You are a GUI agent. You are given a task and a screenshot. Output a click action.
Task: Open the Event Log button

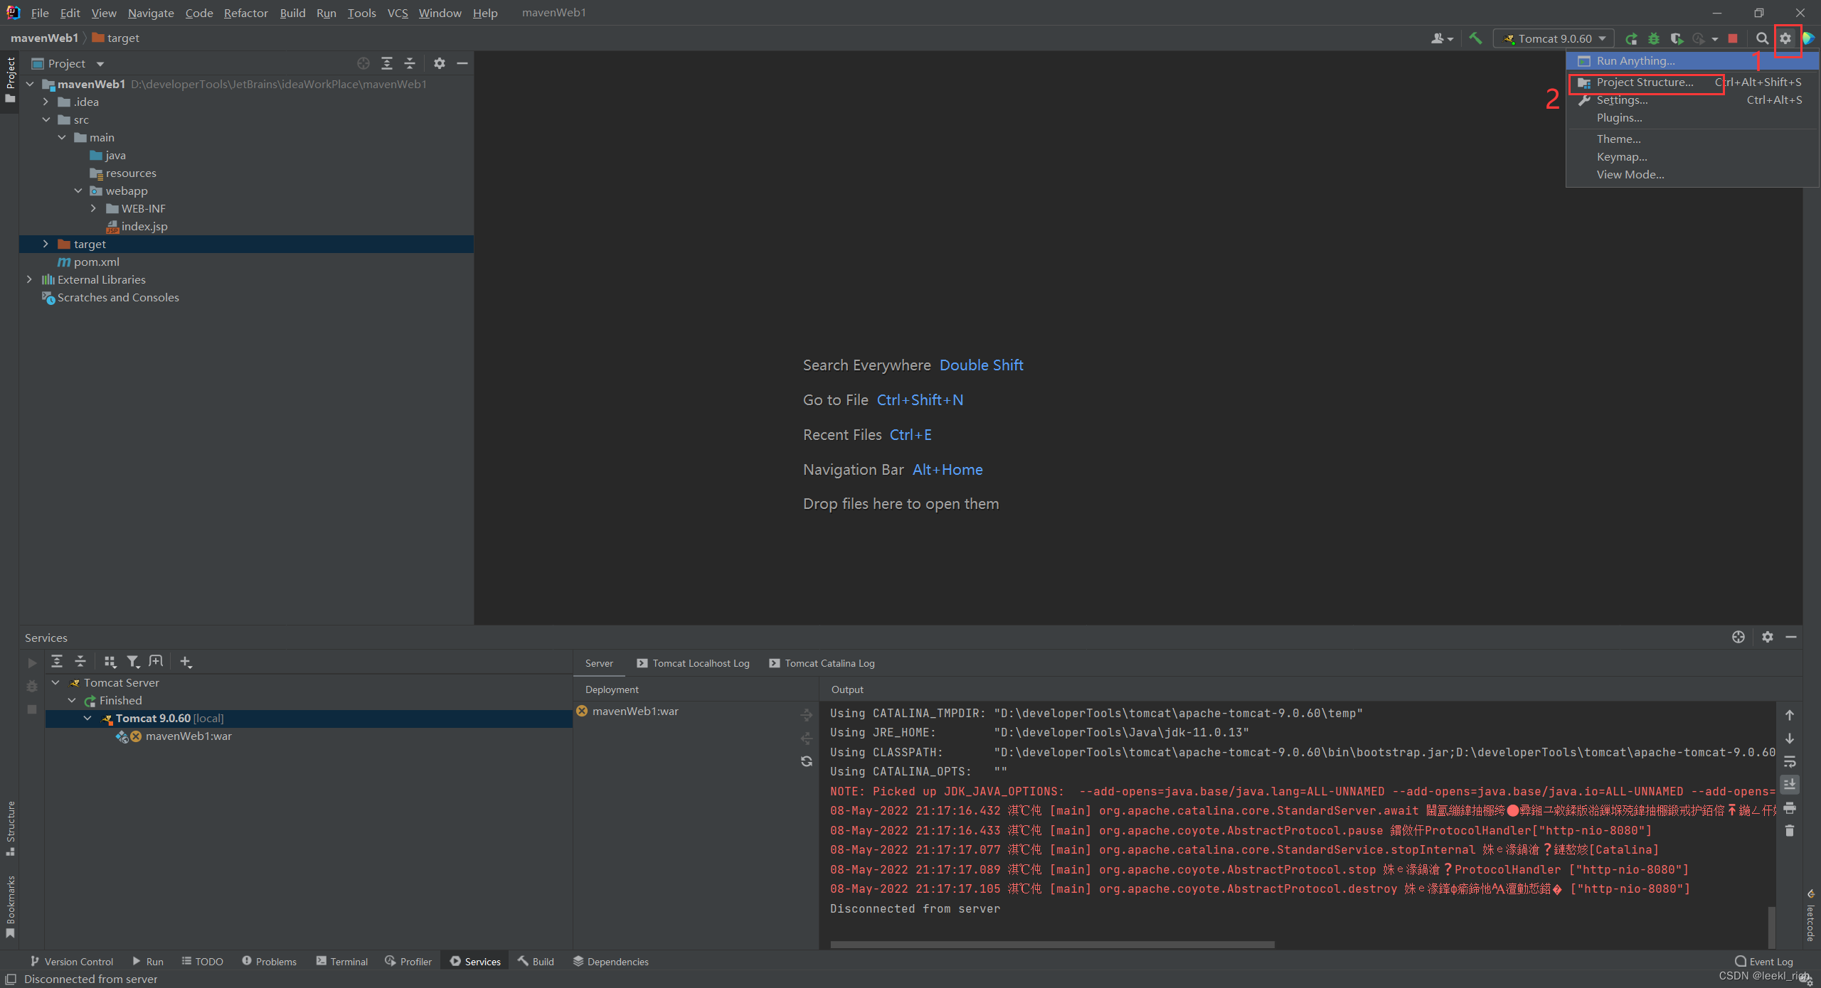click(1764, 961)
